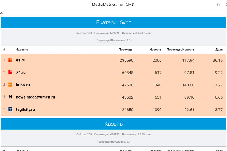Viewport: 227px width, 151px height.
Task: Click the 3.77 share value for tagilcity.ru
Action: pos(219,110)
